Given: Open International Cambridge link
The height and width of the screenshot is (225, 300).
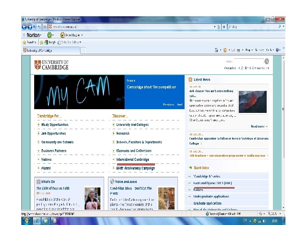Looking at the screenshot, I should coord(132,160).
